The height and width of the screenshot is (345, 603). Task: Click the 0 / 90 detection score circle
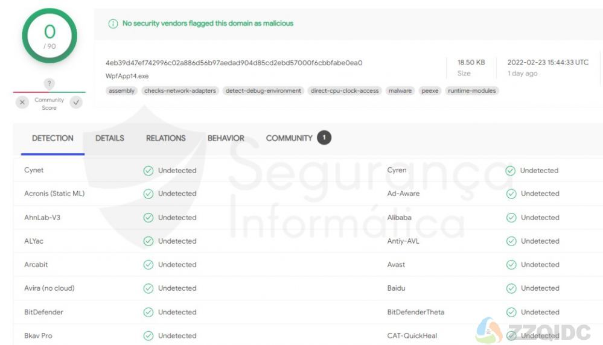tap(49, 36)
